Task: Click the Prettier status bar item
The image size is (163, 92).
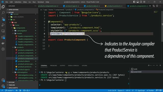Action: pyautogui.click(x=150, y=90)
